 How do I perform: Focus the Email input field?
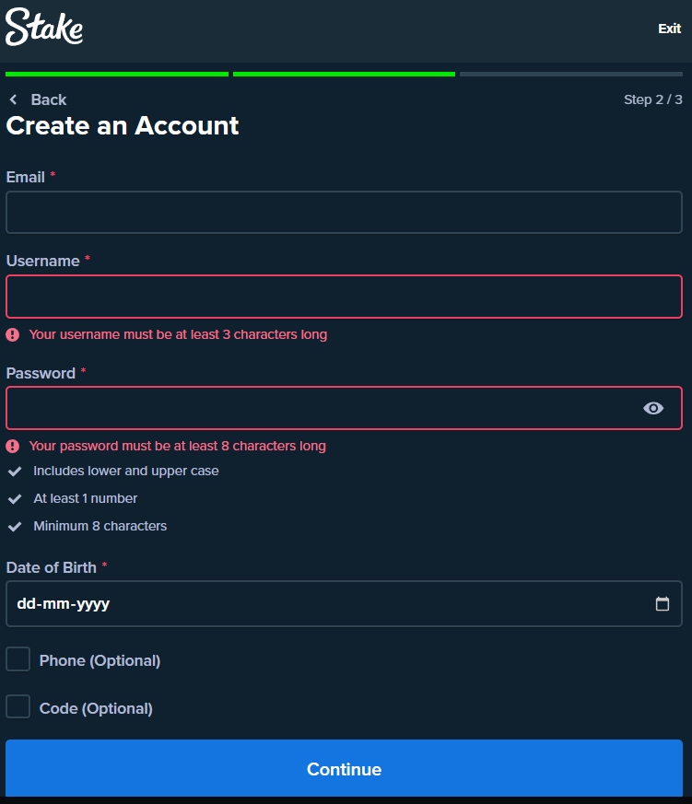344,212
